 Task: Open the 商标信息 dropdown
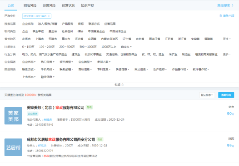[85, 69]
